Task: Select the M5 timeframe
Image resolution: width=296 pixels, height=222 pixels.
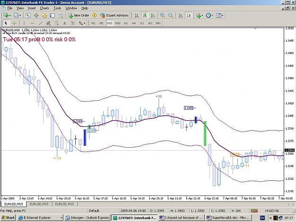Action: pyautogui.click(x=101, y=23)
